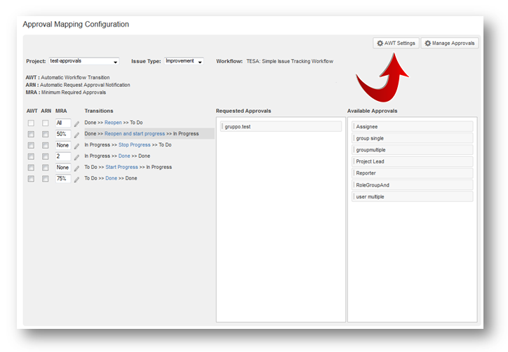The height and width of the screenshot is (352, 508).
Task: Click the pencil icon for the Reopen transition
Action: point(77,123)
